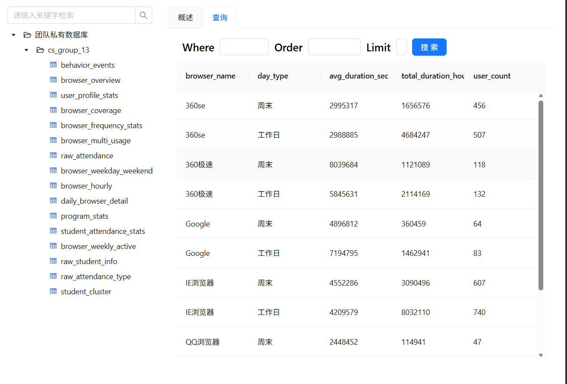Image resolution: width=567 pixels, height=384 pixels.
Task: Select the cs_group_13 group node
Action: pyautogui.click(x=69, y=50)
